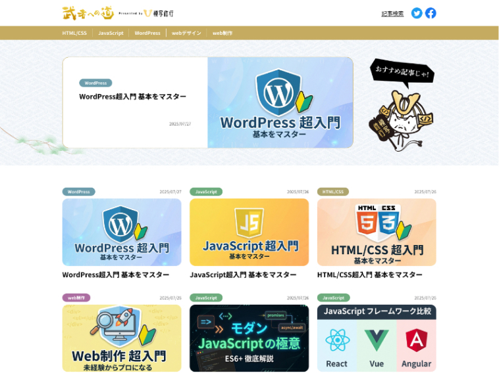The width and height of the screenshot is (499, 373).
Task: Select the web制作 navigation item
Action: coord(223,33)
